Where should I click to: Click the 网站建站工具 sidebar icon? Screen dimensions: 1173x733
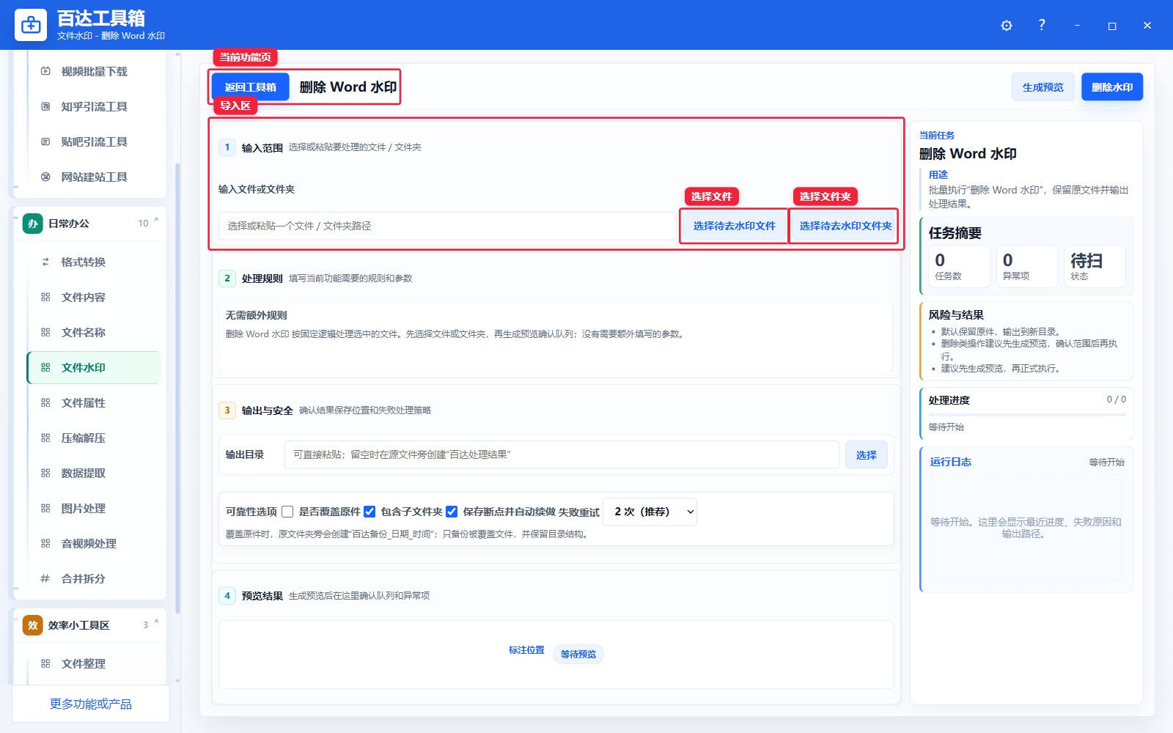coord(45,177)
